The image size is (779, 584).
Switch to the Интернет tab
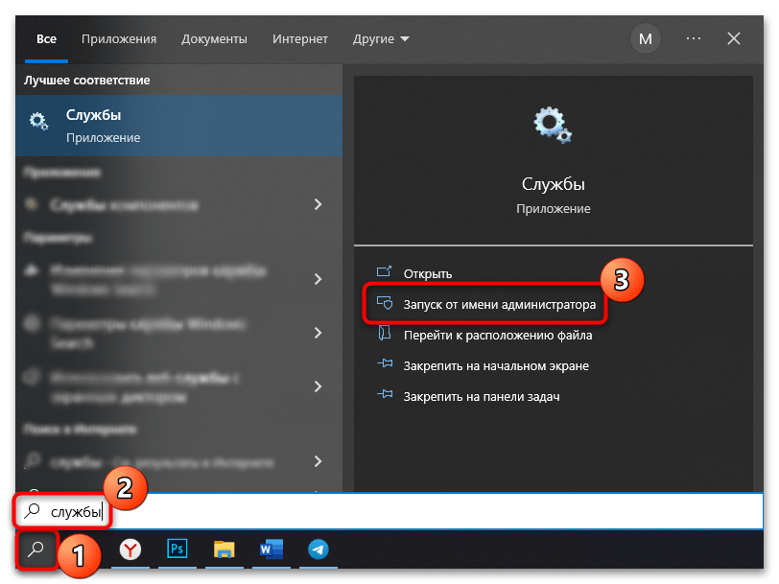pos(300,39)
